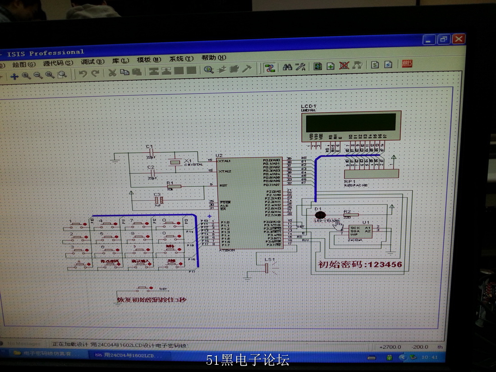Click the redo arrow icon
Viewport: 496px width, 372px height.
tap(95, 73)
